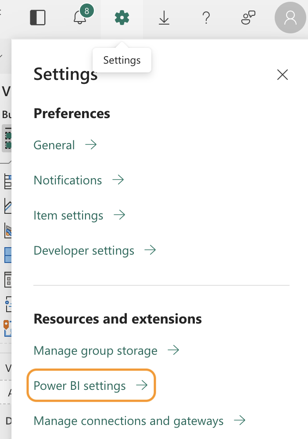Open Notifications preferences
Image resolution: width=308 pixels, height=439 pixels.
pyautogui.click(x=79, y=180)
